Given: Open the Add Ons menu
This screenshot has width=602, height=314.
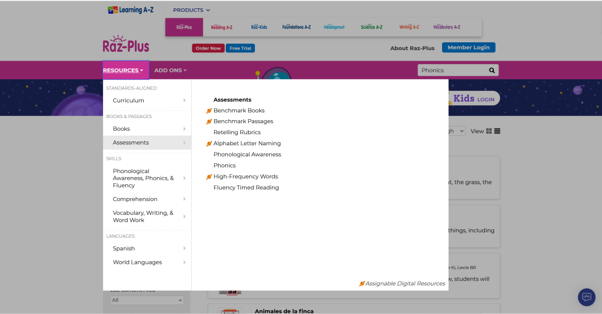Looking at the screenshot, I should click(171, 71).
